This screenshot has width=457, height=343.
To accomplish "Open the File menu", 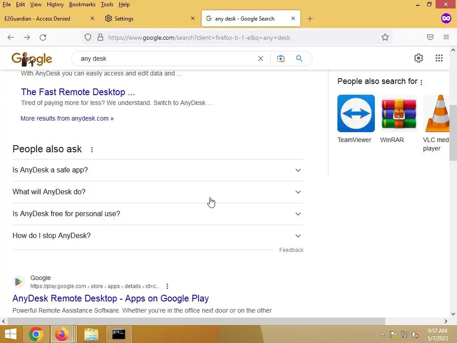I will [6, 4].
